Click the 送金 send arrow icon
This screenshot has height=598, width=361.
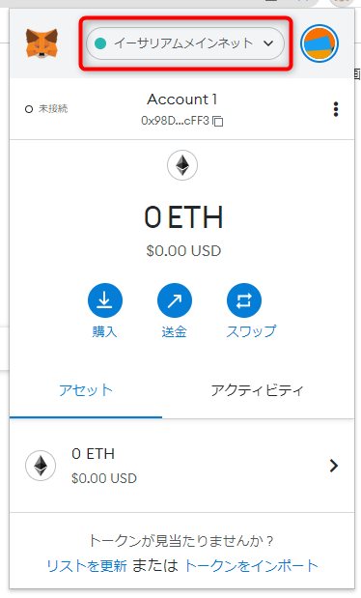tap(175, 300)
